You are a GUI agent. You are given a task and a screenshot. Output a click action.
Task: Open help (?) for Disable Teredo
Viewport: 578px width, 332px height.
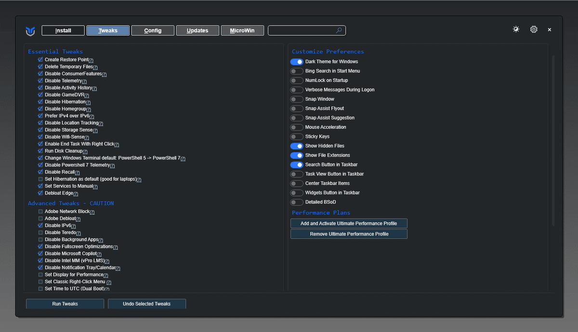[x=79, y=233]
